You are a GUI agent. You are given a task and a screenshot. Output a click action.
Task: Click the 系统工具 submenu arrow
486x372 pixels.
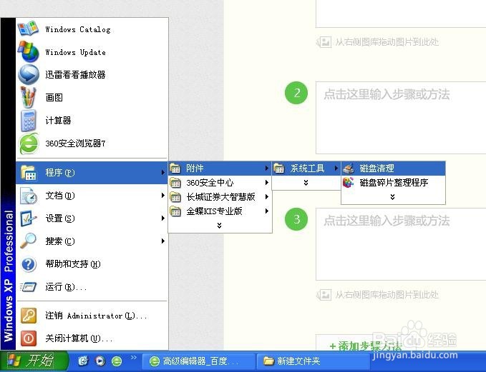coord(336,169)
